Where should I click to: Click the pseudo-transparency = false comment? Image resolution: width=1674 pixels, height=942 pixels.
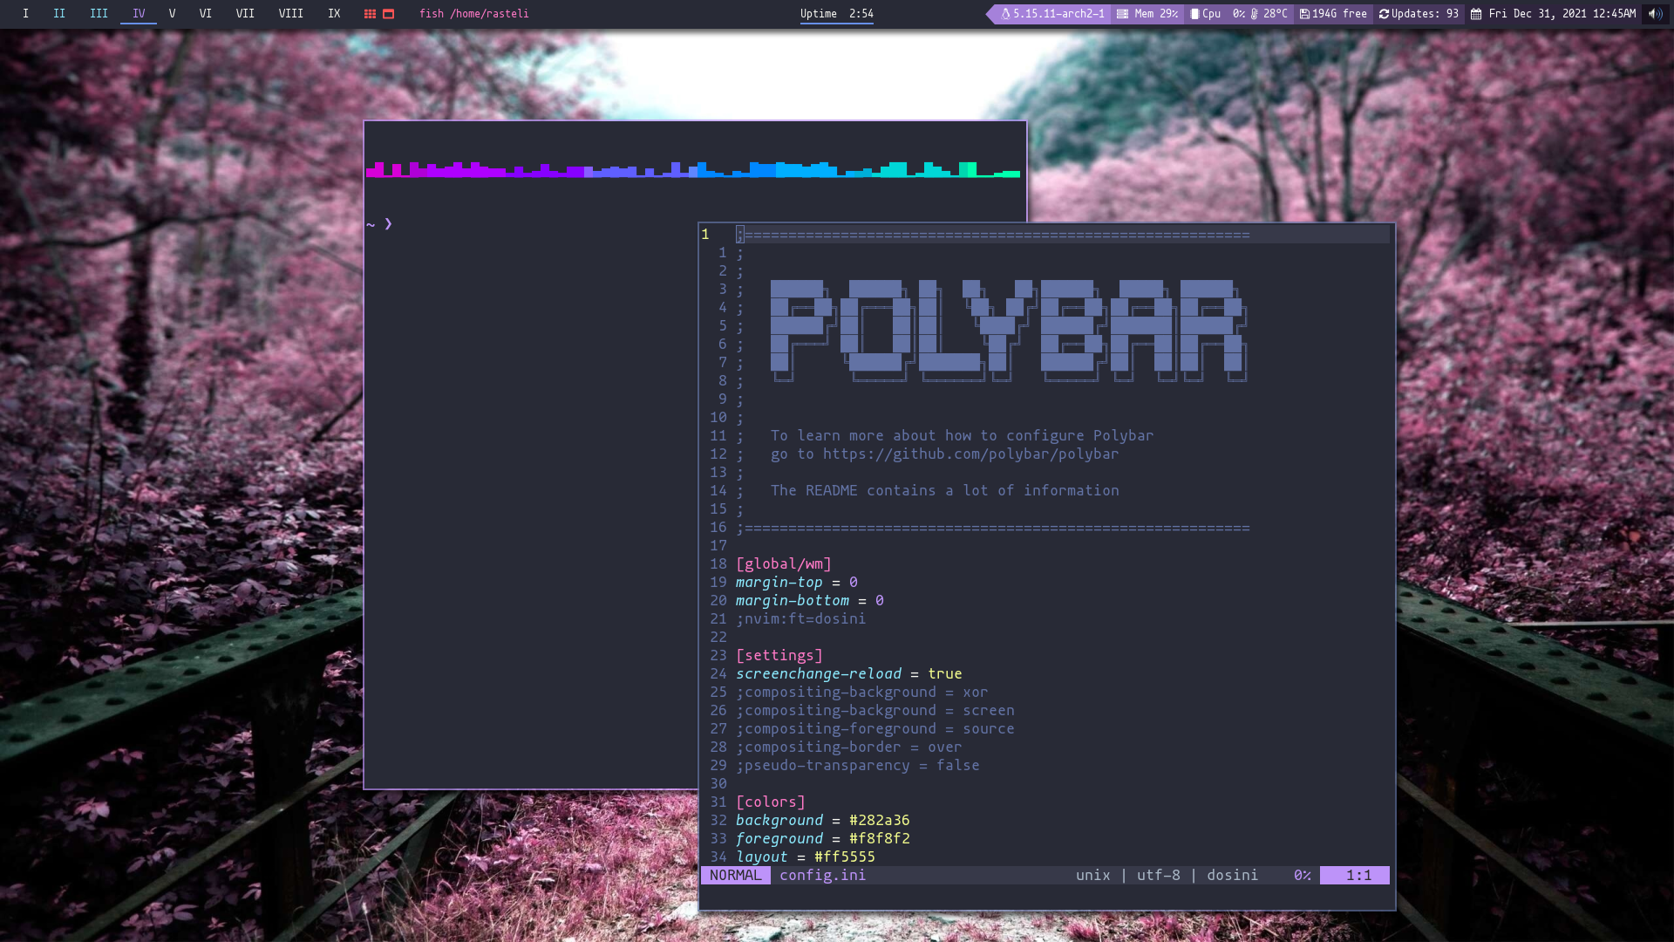pos(858,766)
